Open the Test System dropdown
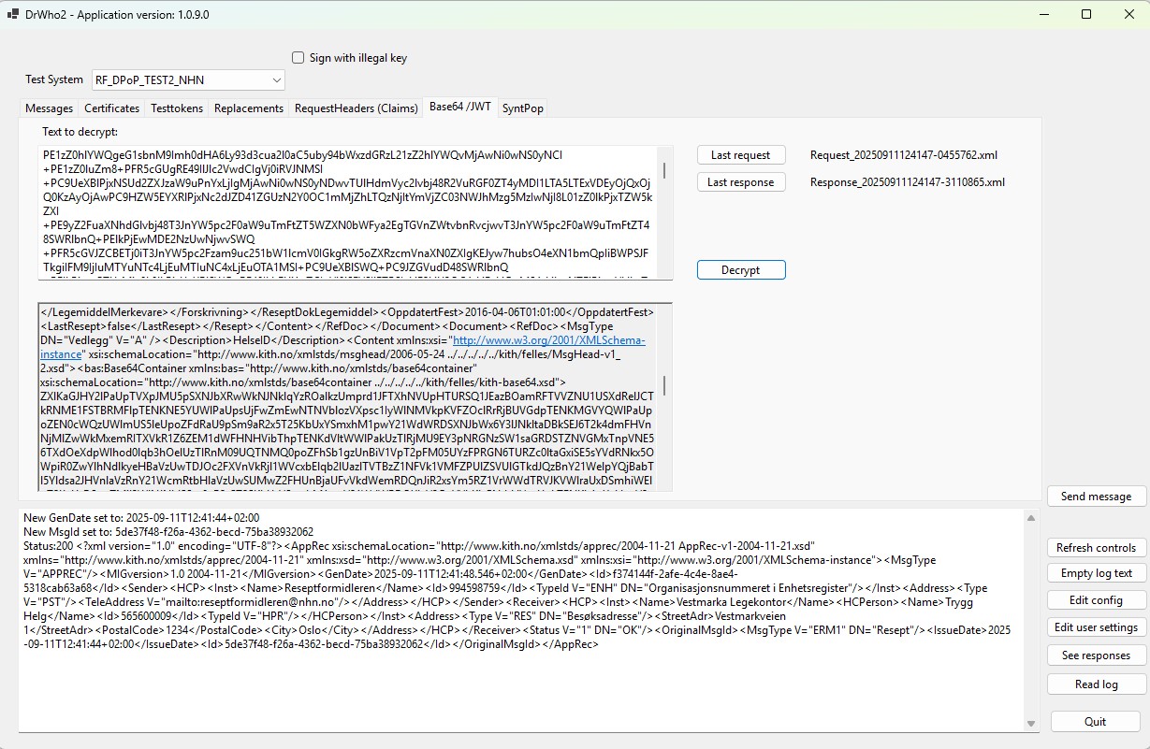Viewport: 1150px width, 749px height. click(x=275, y=79)
